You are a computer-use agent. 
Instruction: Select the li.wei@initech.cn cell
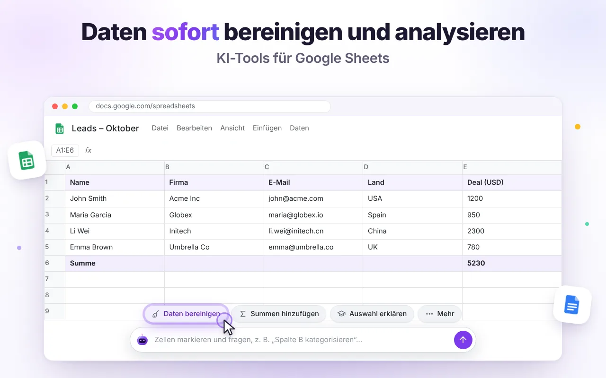click(313, 231)
